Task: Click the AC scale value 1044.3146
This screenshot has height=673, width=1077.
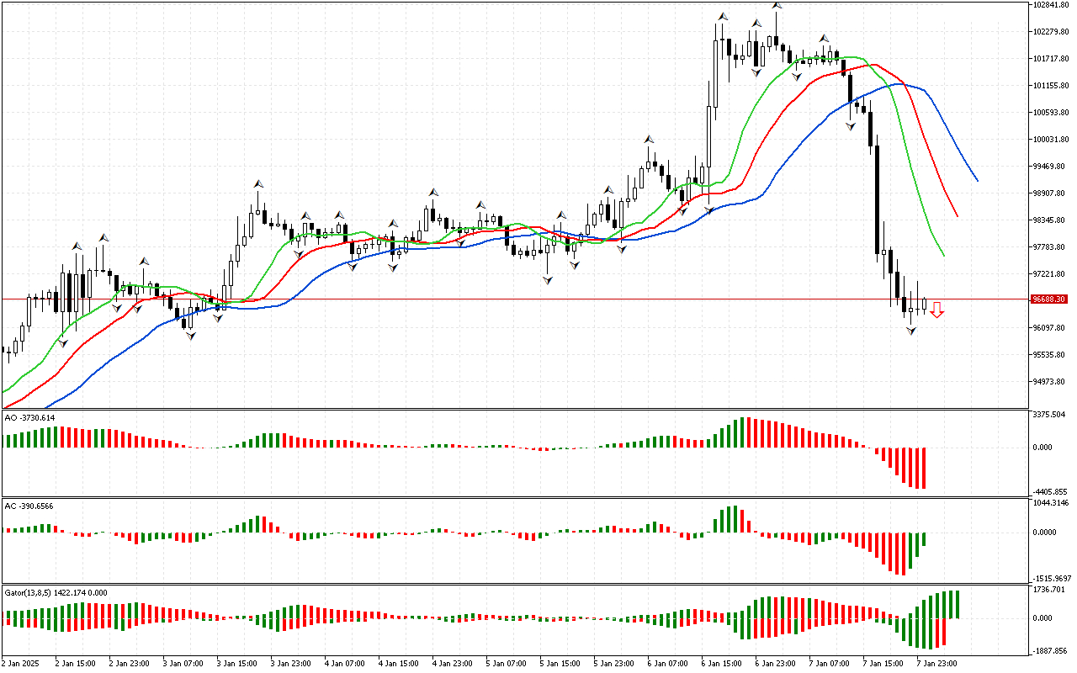Action: (x=1051, y=503)
